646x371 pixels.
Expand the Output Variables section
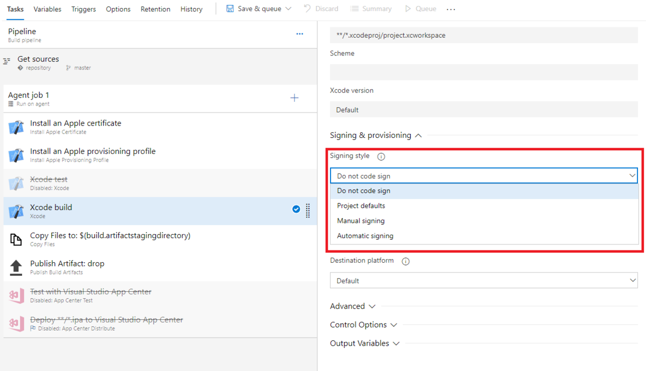coord(364,344)
